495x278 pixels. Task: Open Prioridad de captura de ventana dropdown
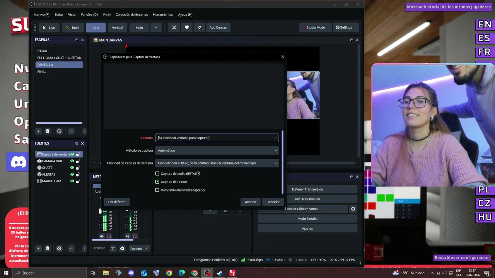click(217, 163)
